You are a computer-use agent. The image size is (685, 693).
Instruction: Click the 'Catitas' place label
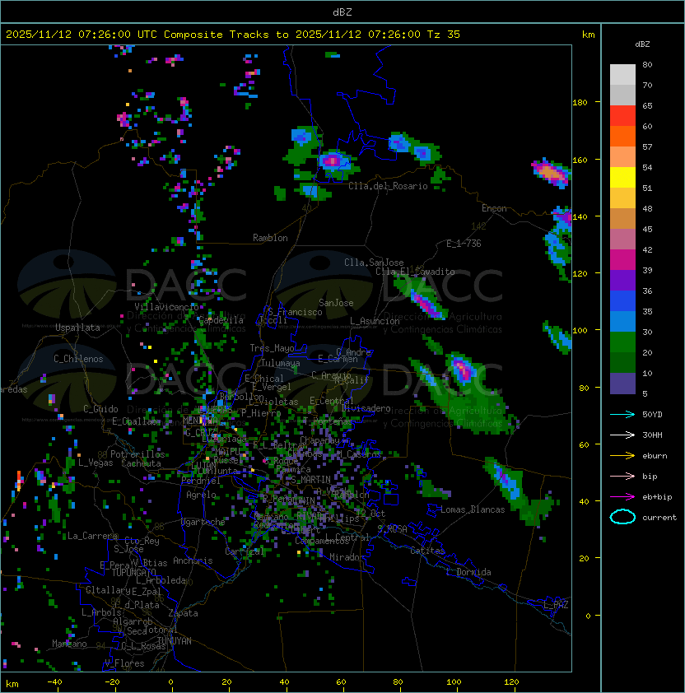tap(427, 551)
